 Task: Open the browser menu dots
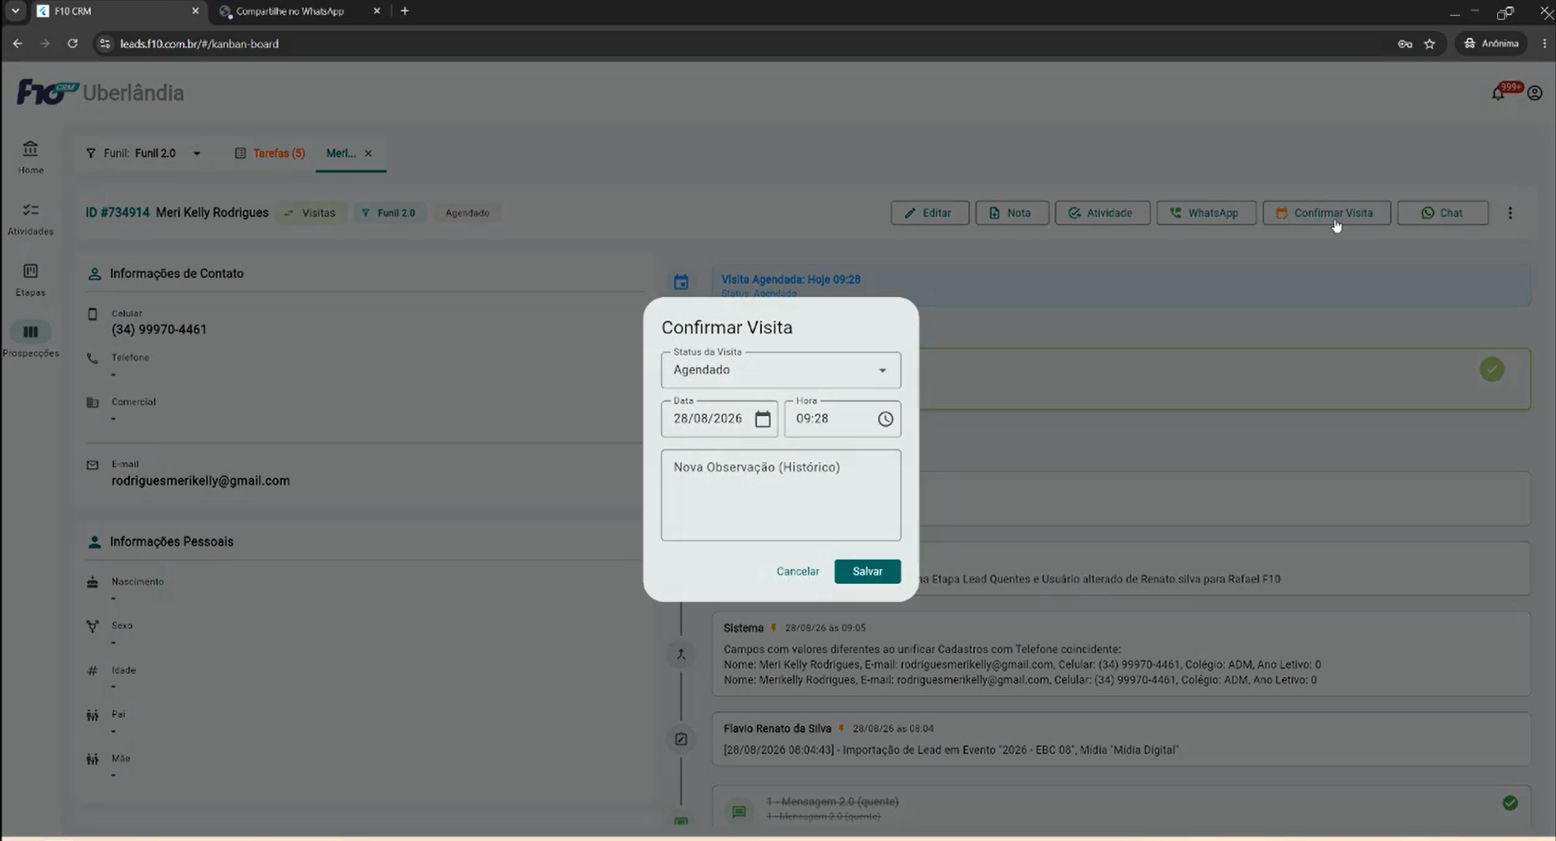[1544, 44]
